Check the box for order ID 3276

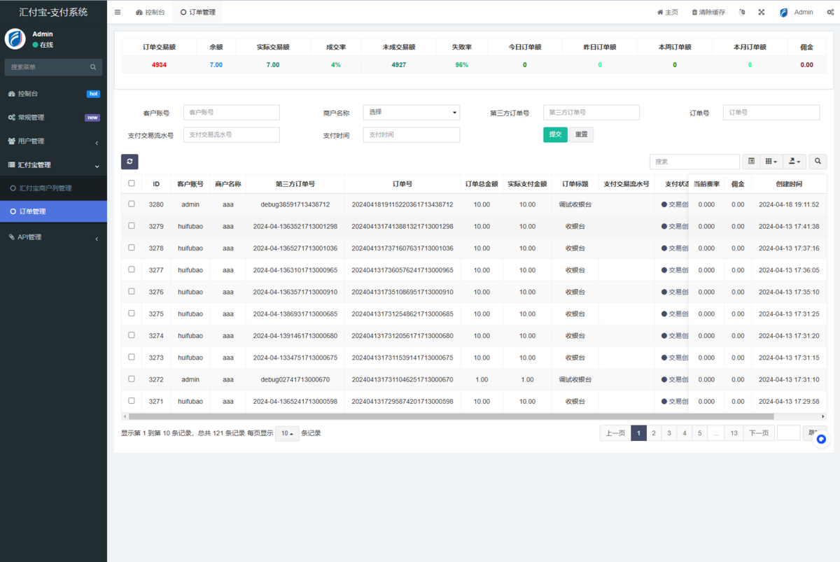coord(131,291)
